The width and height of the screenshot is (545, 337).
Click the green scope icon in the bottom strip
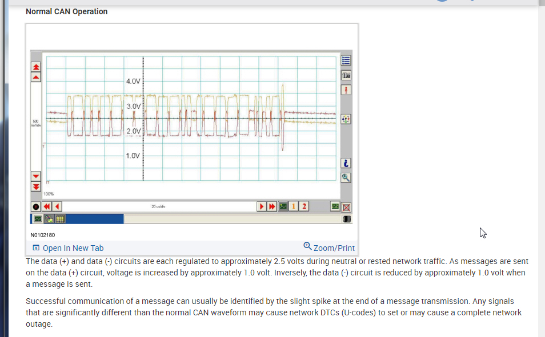click(38, 219)
